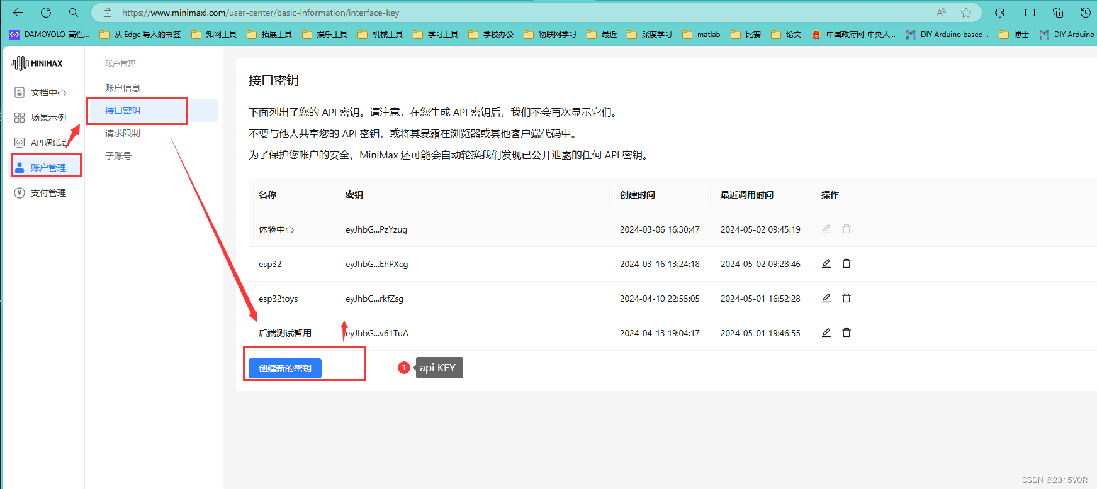Image resolution: width=1097 pixels, height=489 pixels.
Task: Open API调试台 in the left sidebar
Action: click(x=41, y=143)
